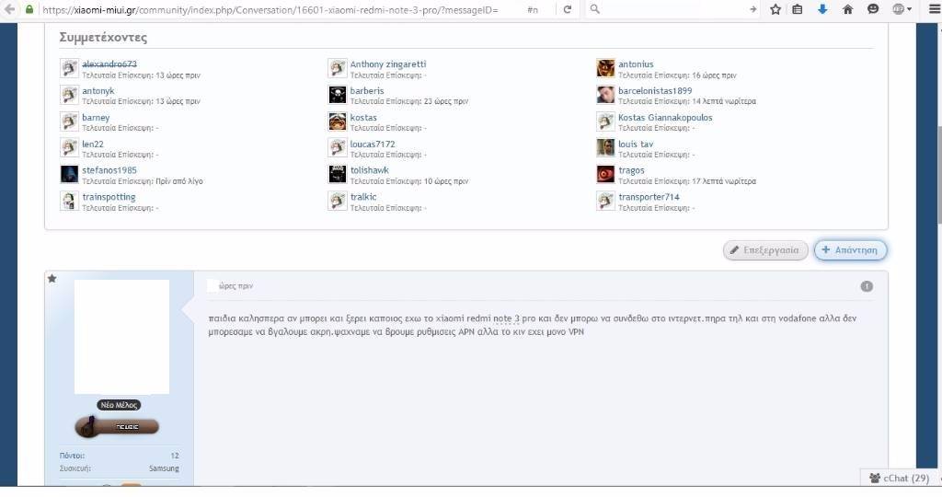Open the Firefox hamburger menu

tap(932, 9)
